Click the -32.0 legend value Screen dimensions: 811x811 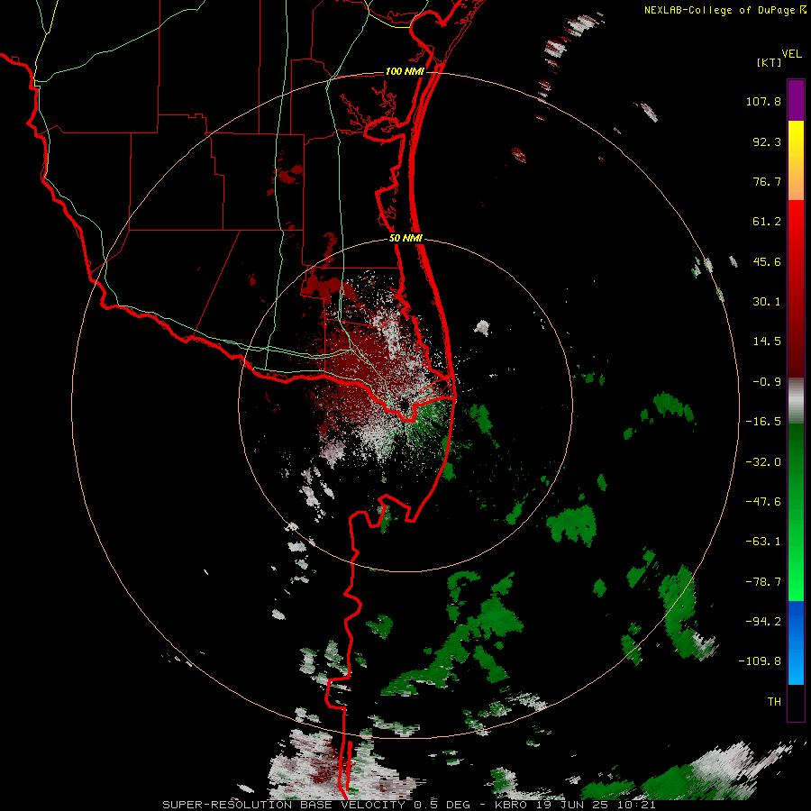763,462
